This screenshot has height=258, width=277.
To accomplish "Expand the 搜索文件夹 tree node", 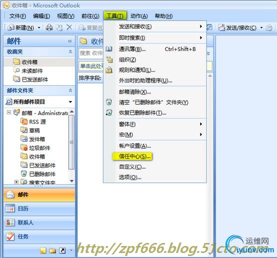I will [16, 182].
